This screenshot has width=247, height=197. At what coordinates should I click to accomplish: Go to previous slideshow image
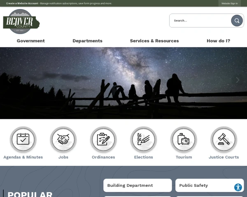(x=9, y=80)
